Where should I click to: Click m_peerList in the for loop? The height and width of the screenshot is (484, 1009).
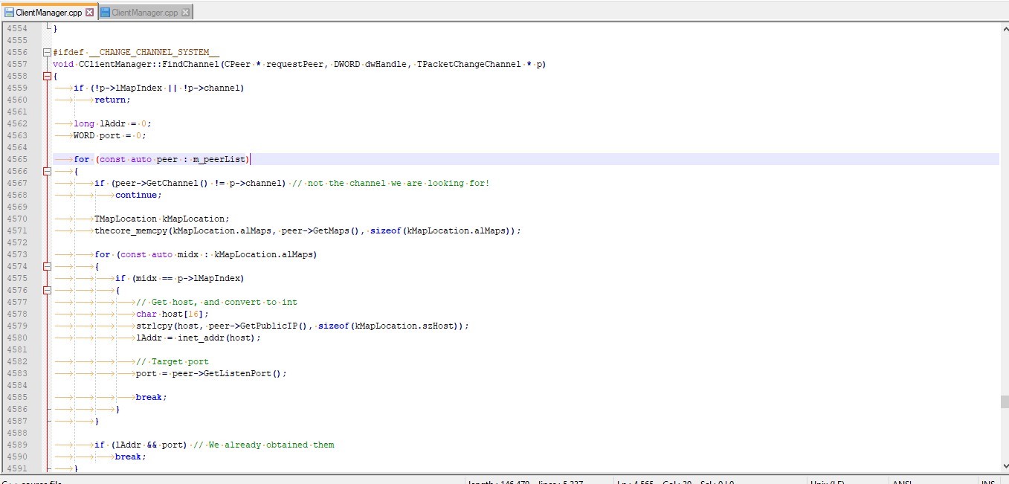point(219,159)
